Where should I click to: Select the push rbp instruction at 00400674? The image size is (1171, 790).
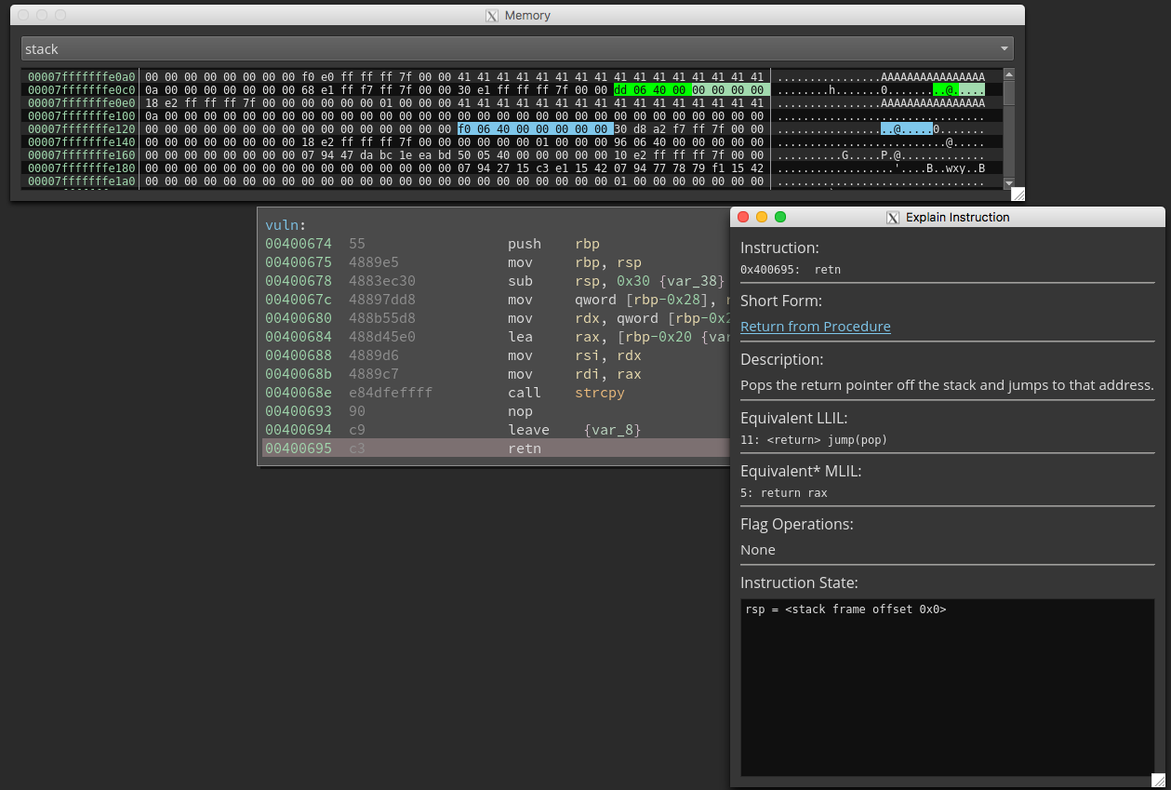496,244
